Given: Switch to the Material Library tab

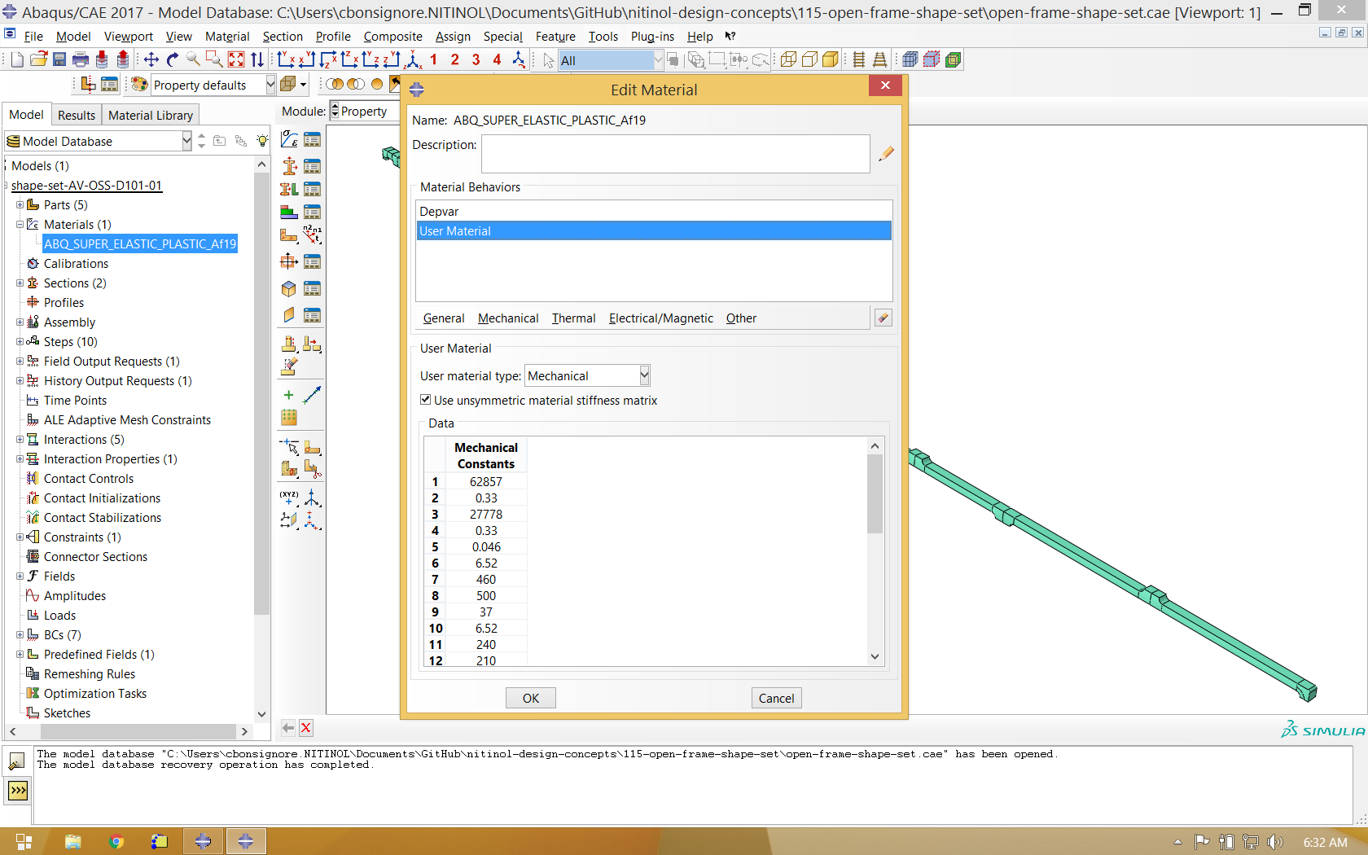Looking at the screenshot, I should point(151,115).
